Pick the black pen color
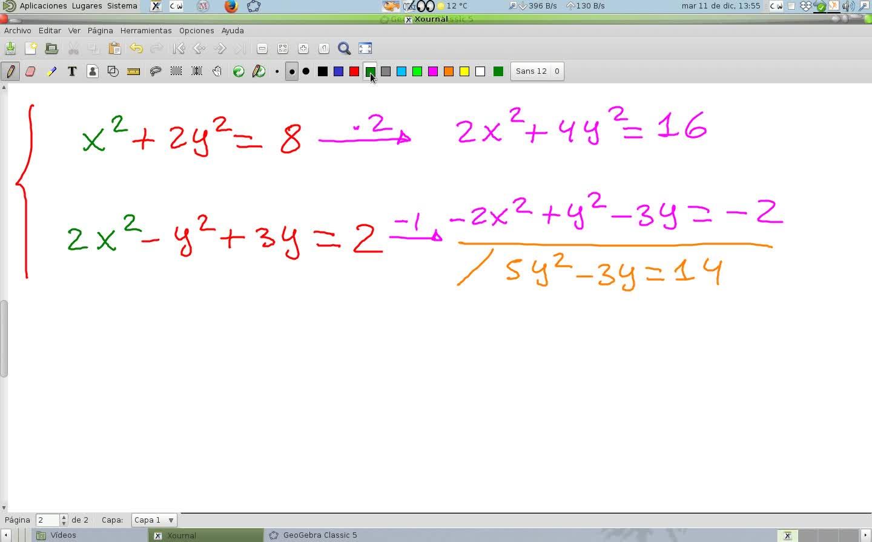Viewport: 872px width, 542px height. [323, 71]
